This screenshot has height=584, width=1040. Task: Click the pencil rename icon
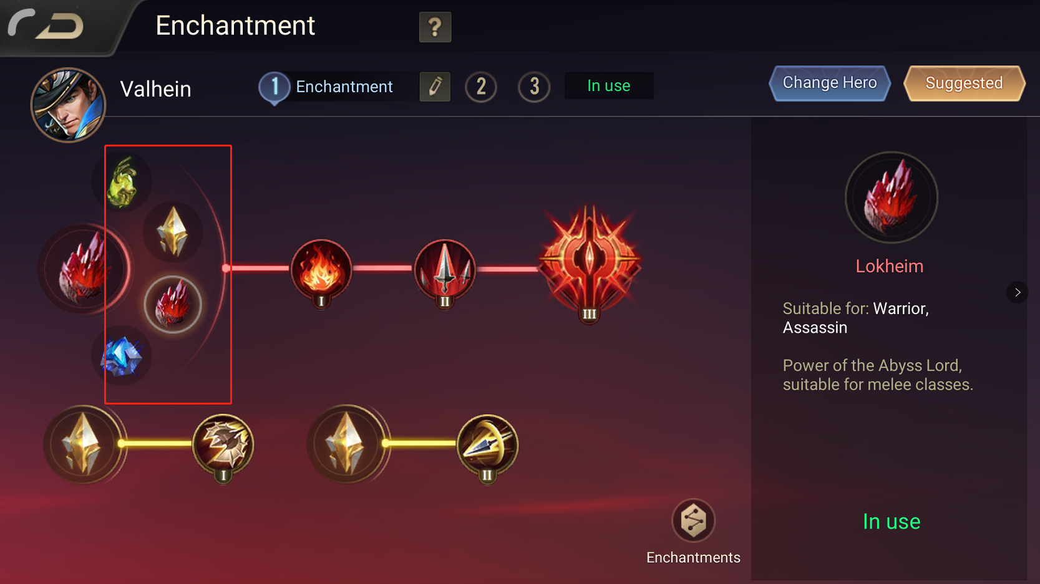click(435, 87)
